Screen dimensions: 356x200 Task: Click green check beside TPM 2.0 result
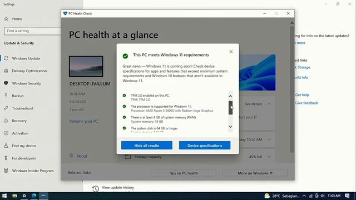pos(124,96)
